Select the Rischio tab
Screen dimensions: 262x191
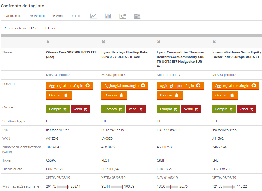76,16
